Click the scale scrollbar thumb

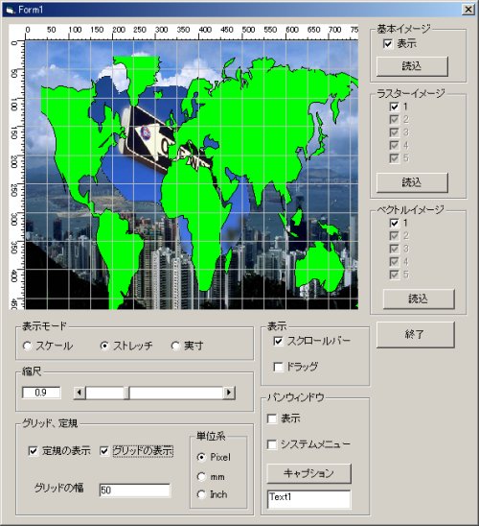(126, 393)
